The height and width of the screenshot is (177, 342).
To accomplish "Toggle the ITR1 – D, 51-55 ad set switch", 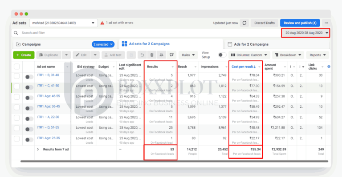I will click(x=29, y=129).
